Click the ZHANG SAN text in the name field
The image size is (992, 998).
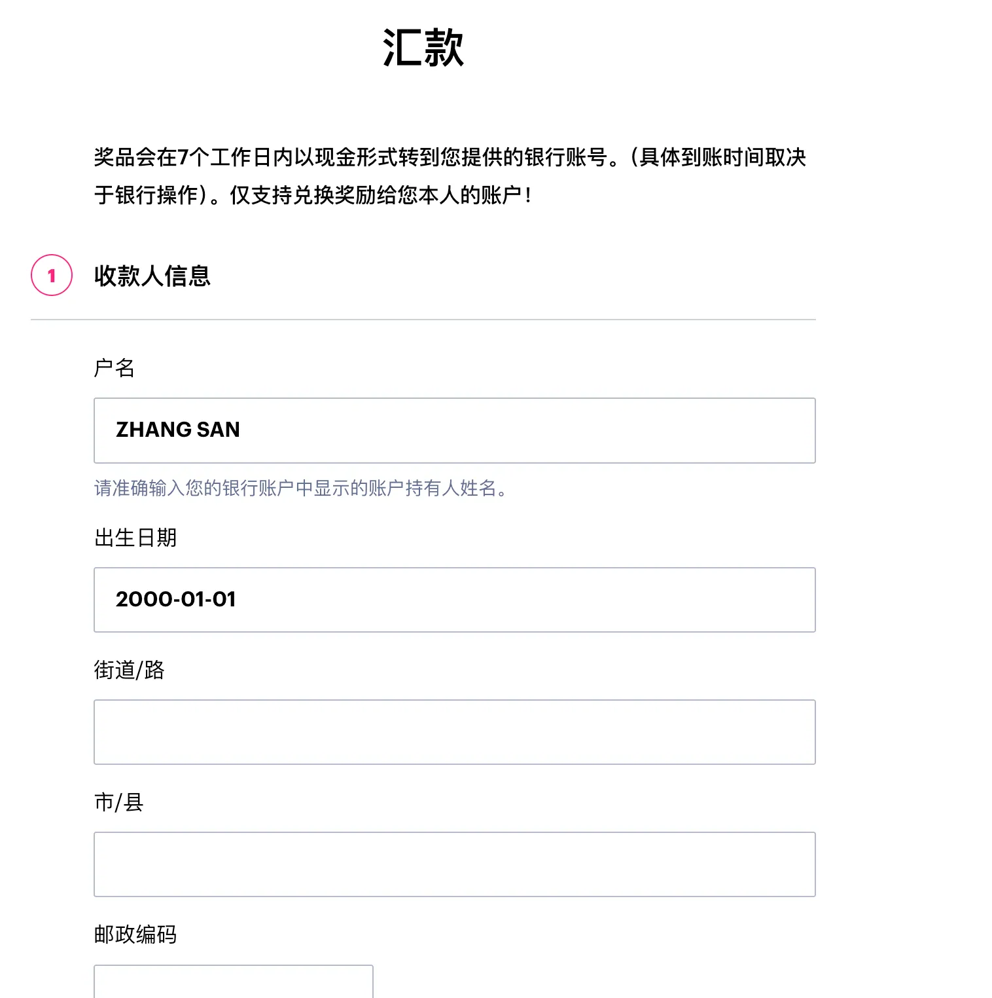pos(177,430)
